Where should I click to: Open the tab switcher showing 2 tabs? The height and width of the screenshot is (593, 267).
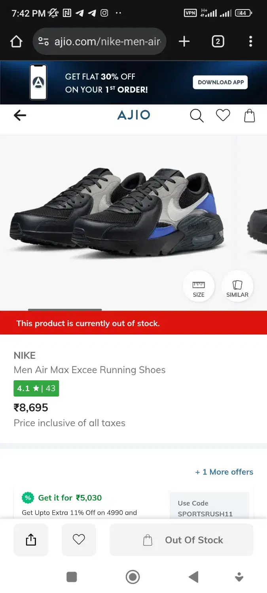[x=218, y=42]
